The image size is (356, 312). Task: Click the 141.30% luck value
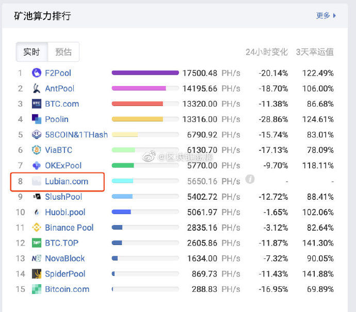(x=318, y=243)
